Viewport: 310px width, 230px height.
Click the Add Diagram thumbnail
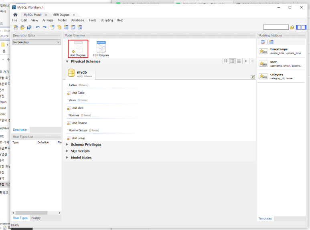tap(78, 49)
